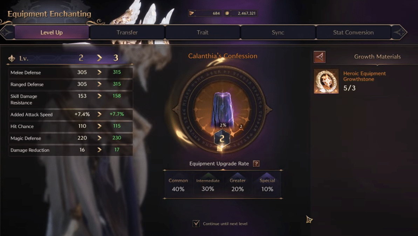Go to the Stat Conversion tab
Viewport: 418px width, 236px height.
click(x=353, y=33)
